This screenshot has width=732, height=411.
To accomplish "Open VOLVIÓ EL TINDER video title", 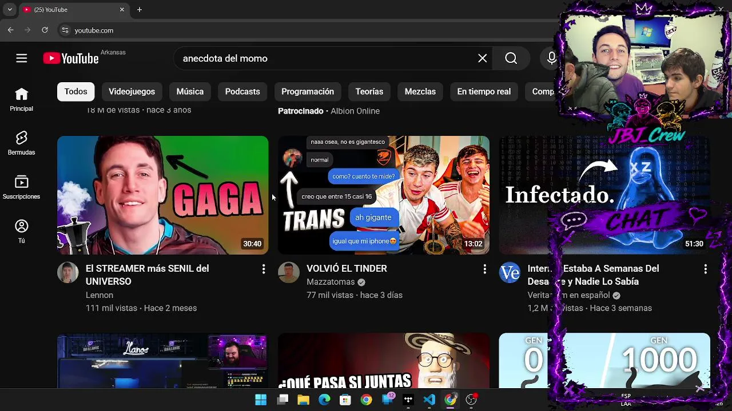I will 347,268.
